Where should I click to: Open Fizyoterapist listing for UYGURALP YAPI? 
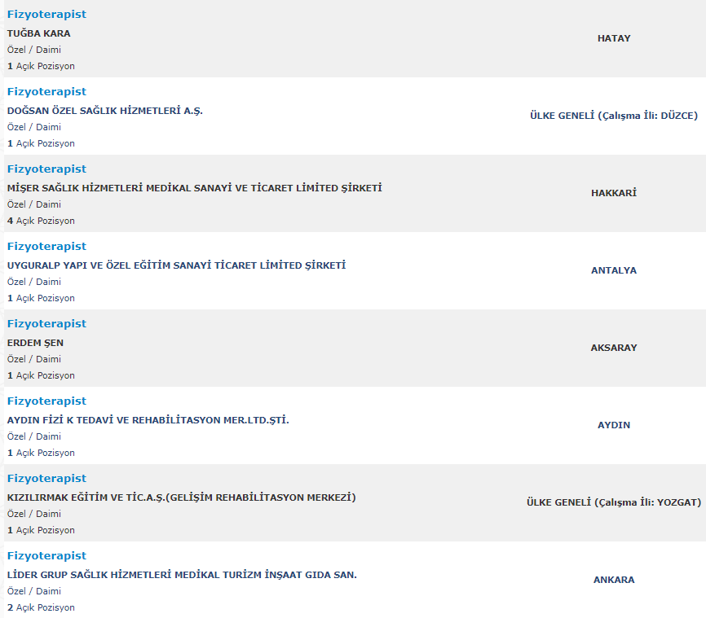[46, 247]
